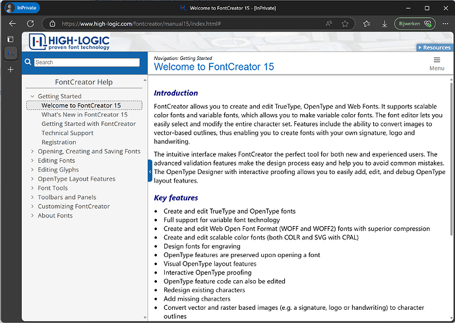The height and width of the screenshot is (323, 455).
Task: Click the magnifier search icon
Action: [x=28, y=62]
